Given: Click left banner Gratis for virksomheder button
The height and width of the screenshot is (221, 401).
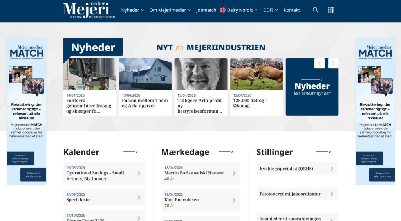Looking at the screenshot, I should coord(20,158).
